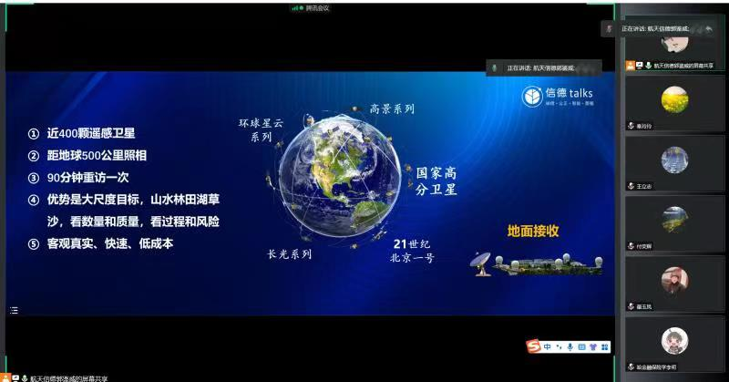729x382 pixels.
Task: Click Sogou voice input microphone
Action: 570,346
